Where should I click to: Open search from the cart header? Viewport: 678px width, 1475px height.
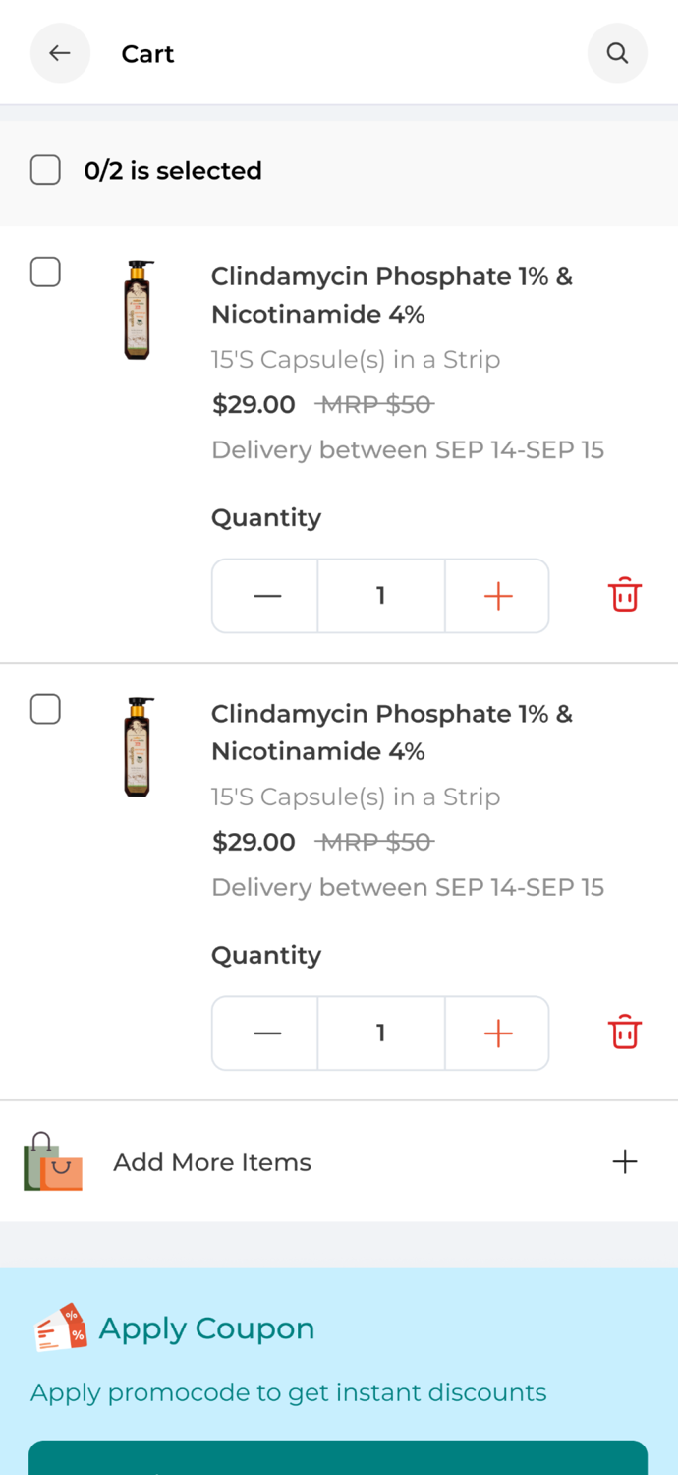click(x=617, y=53)
